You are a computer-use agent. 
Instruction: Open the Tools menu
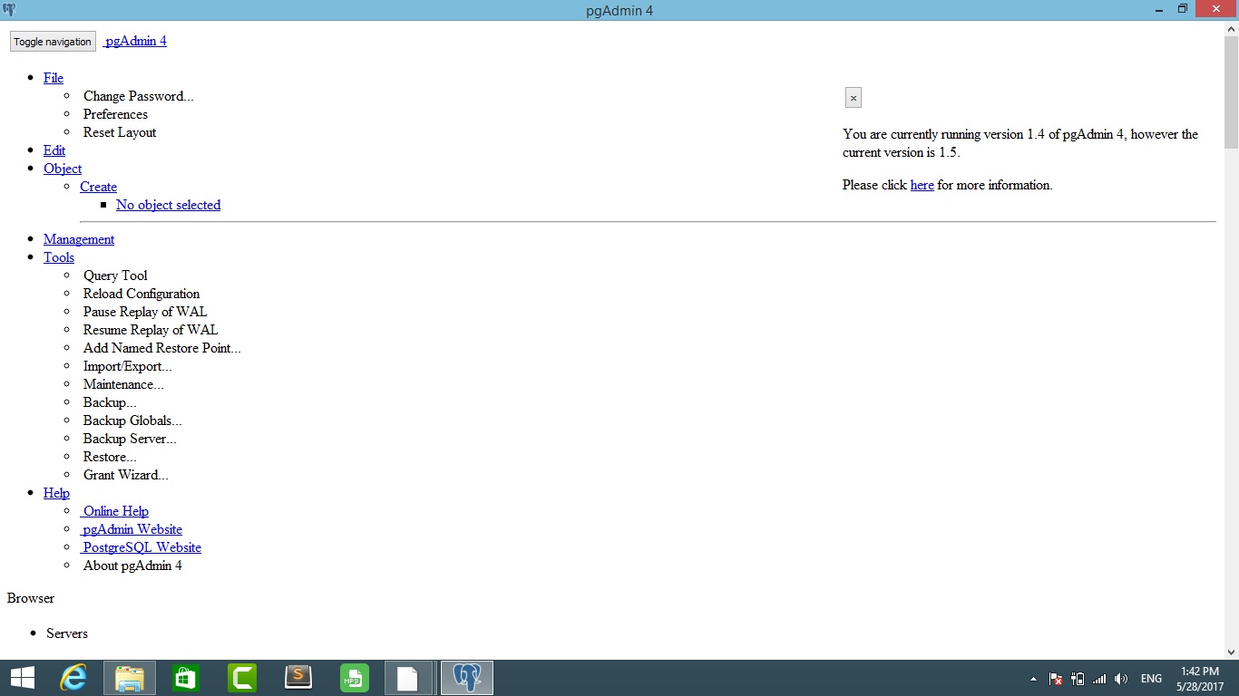point(59,257)
